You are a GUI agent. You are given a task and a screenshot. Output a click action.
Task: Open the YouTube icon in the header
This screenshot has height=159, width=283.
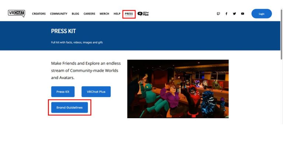[242, 14]
